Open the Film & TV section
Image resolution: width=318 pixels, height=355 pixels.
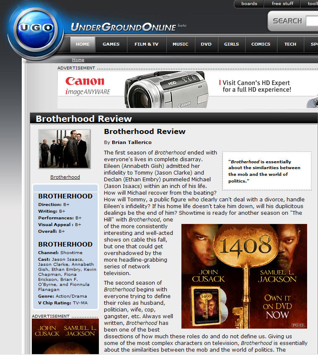click(x=146, y=44)
